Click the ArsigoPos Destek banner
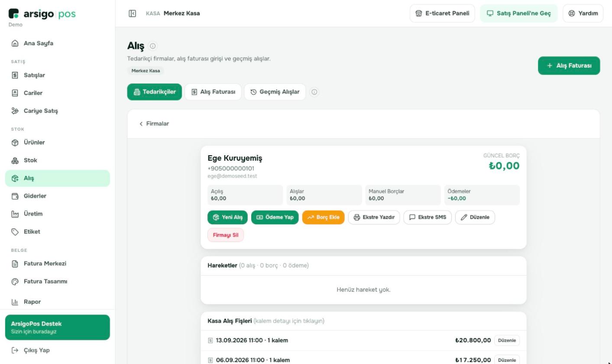Viewport: 612px width, 364px height. tap(58, 328)
